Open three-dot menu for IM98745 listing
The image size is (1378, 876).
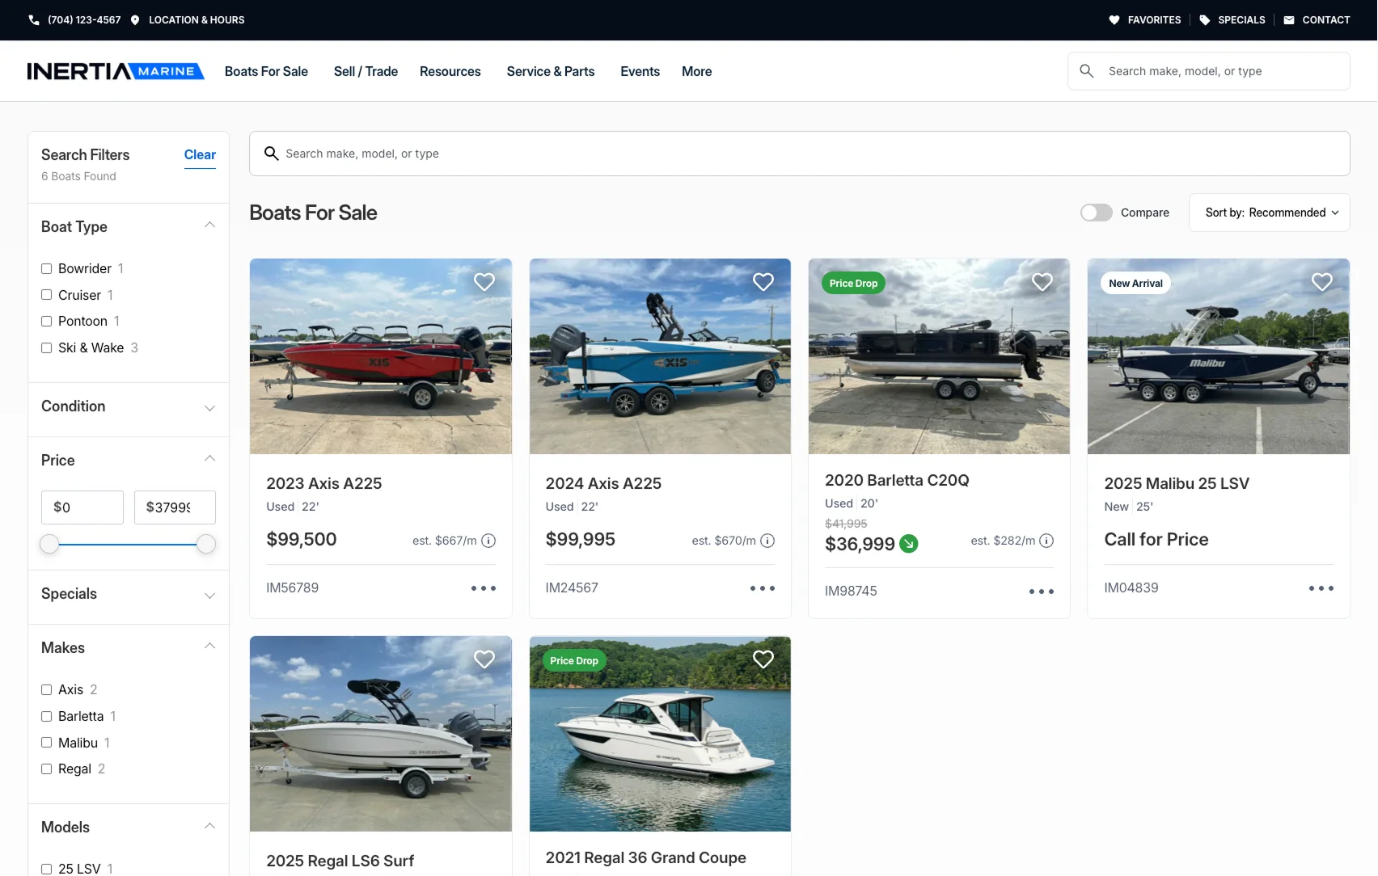(1041, 592)
